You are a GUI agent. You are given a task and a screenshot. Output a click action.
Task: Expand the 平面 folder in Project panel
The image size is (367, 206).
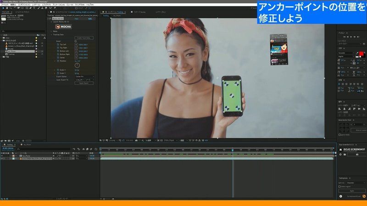(x=1, y=57)
